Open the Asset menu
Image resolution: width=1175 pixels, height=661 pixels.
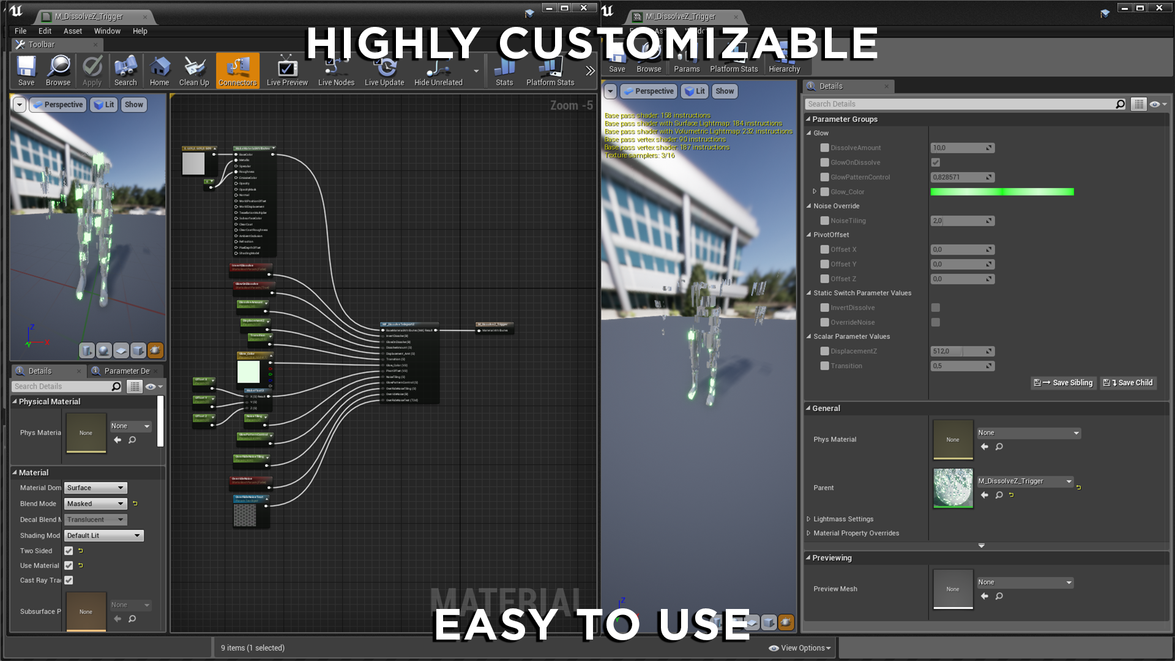[x=72, y=31]
